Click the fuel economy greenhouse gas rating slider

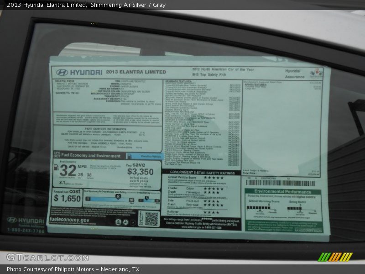[x=109, y=199]
